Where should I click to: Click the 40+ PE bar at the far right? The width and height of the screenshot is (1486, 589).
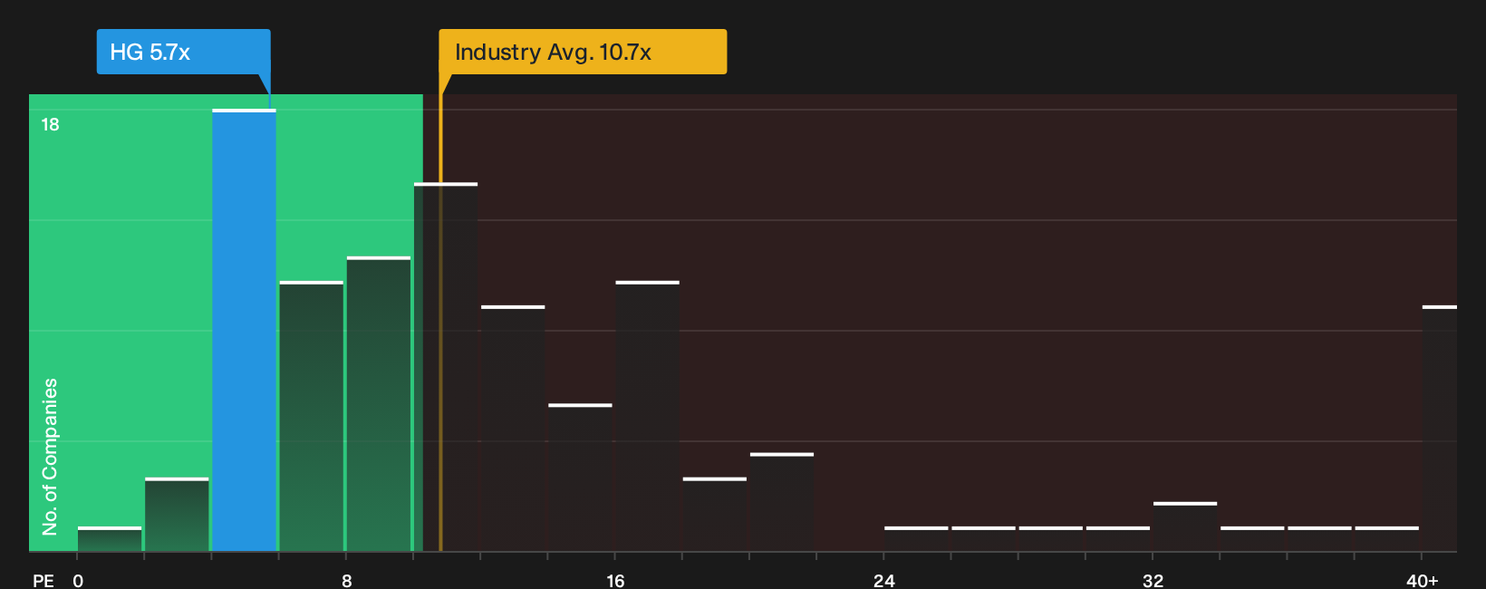[x=1440, y=429]
